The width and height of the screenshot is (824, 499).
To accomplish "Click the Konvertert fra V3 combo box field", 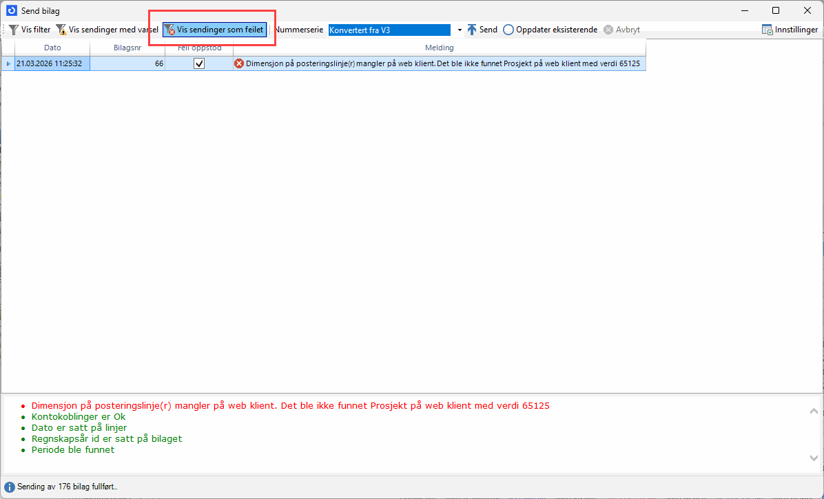I will pos(389,30).
